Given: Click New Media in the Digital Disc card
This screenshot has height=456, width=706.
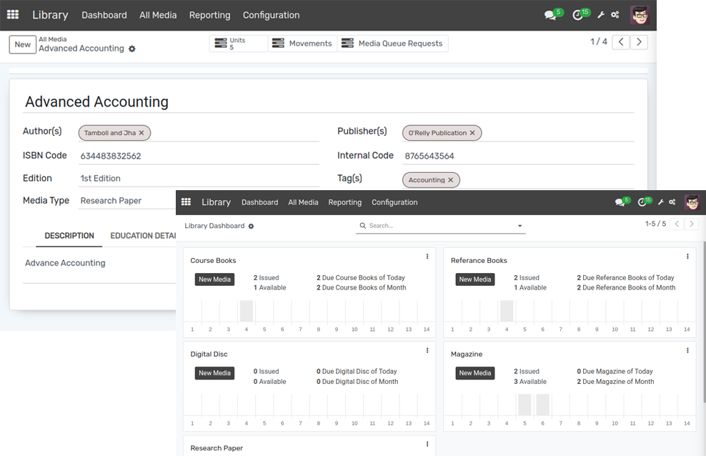Looking at the screenshot, I should 214,372.
